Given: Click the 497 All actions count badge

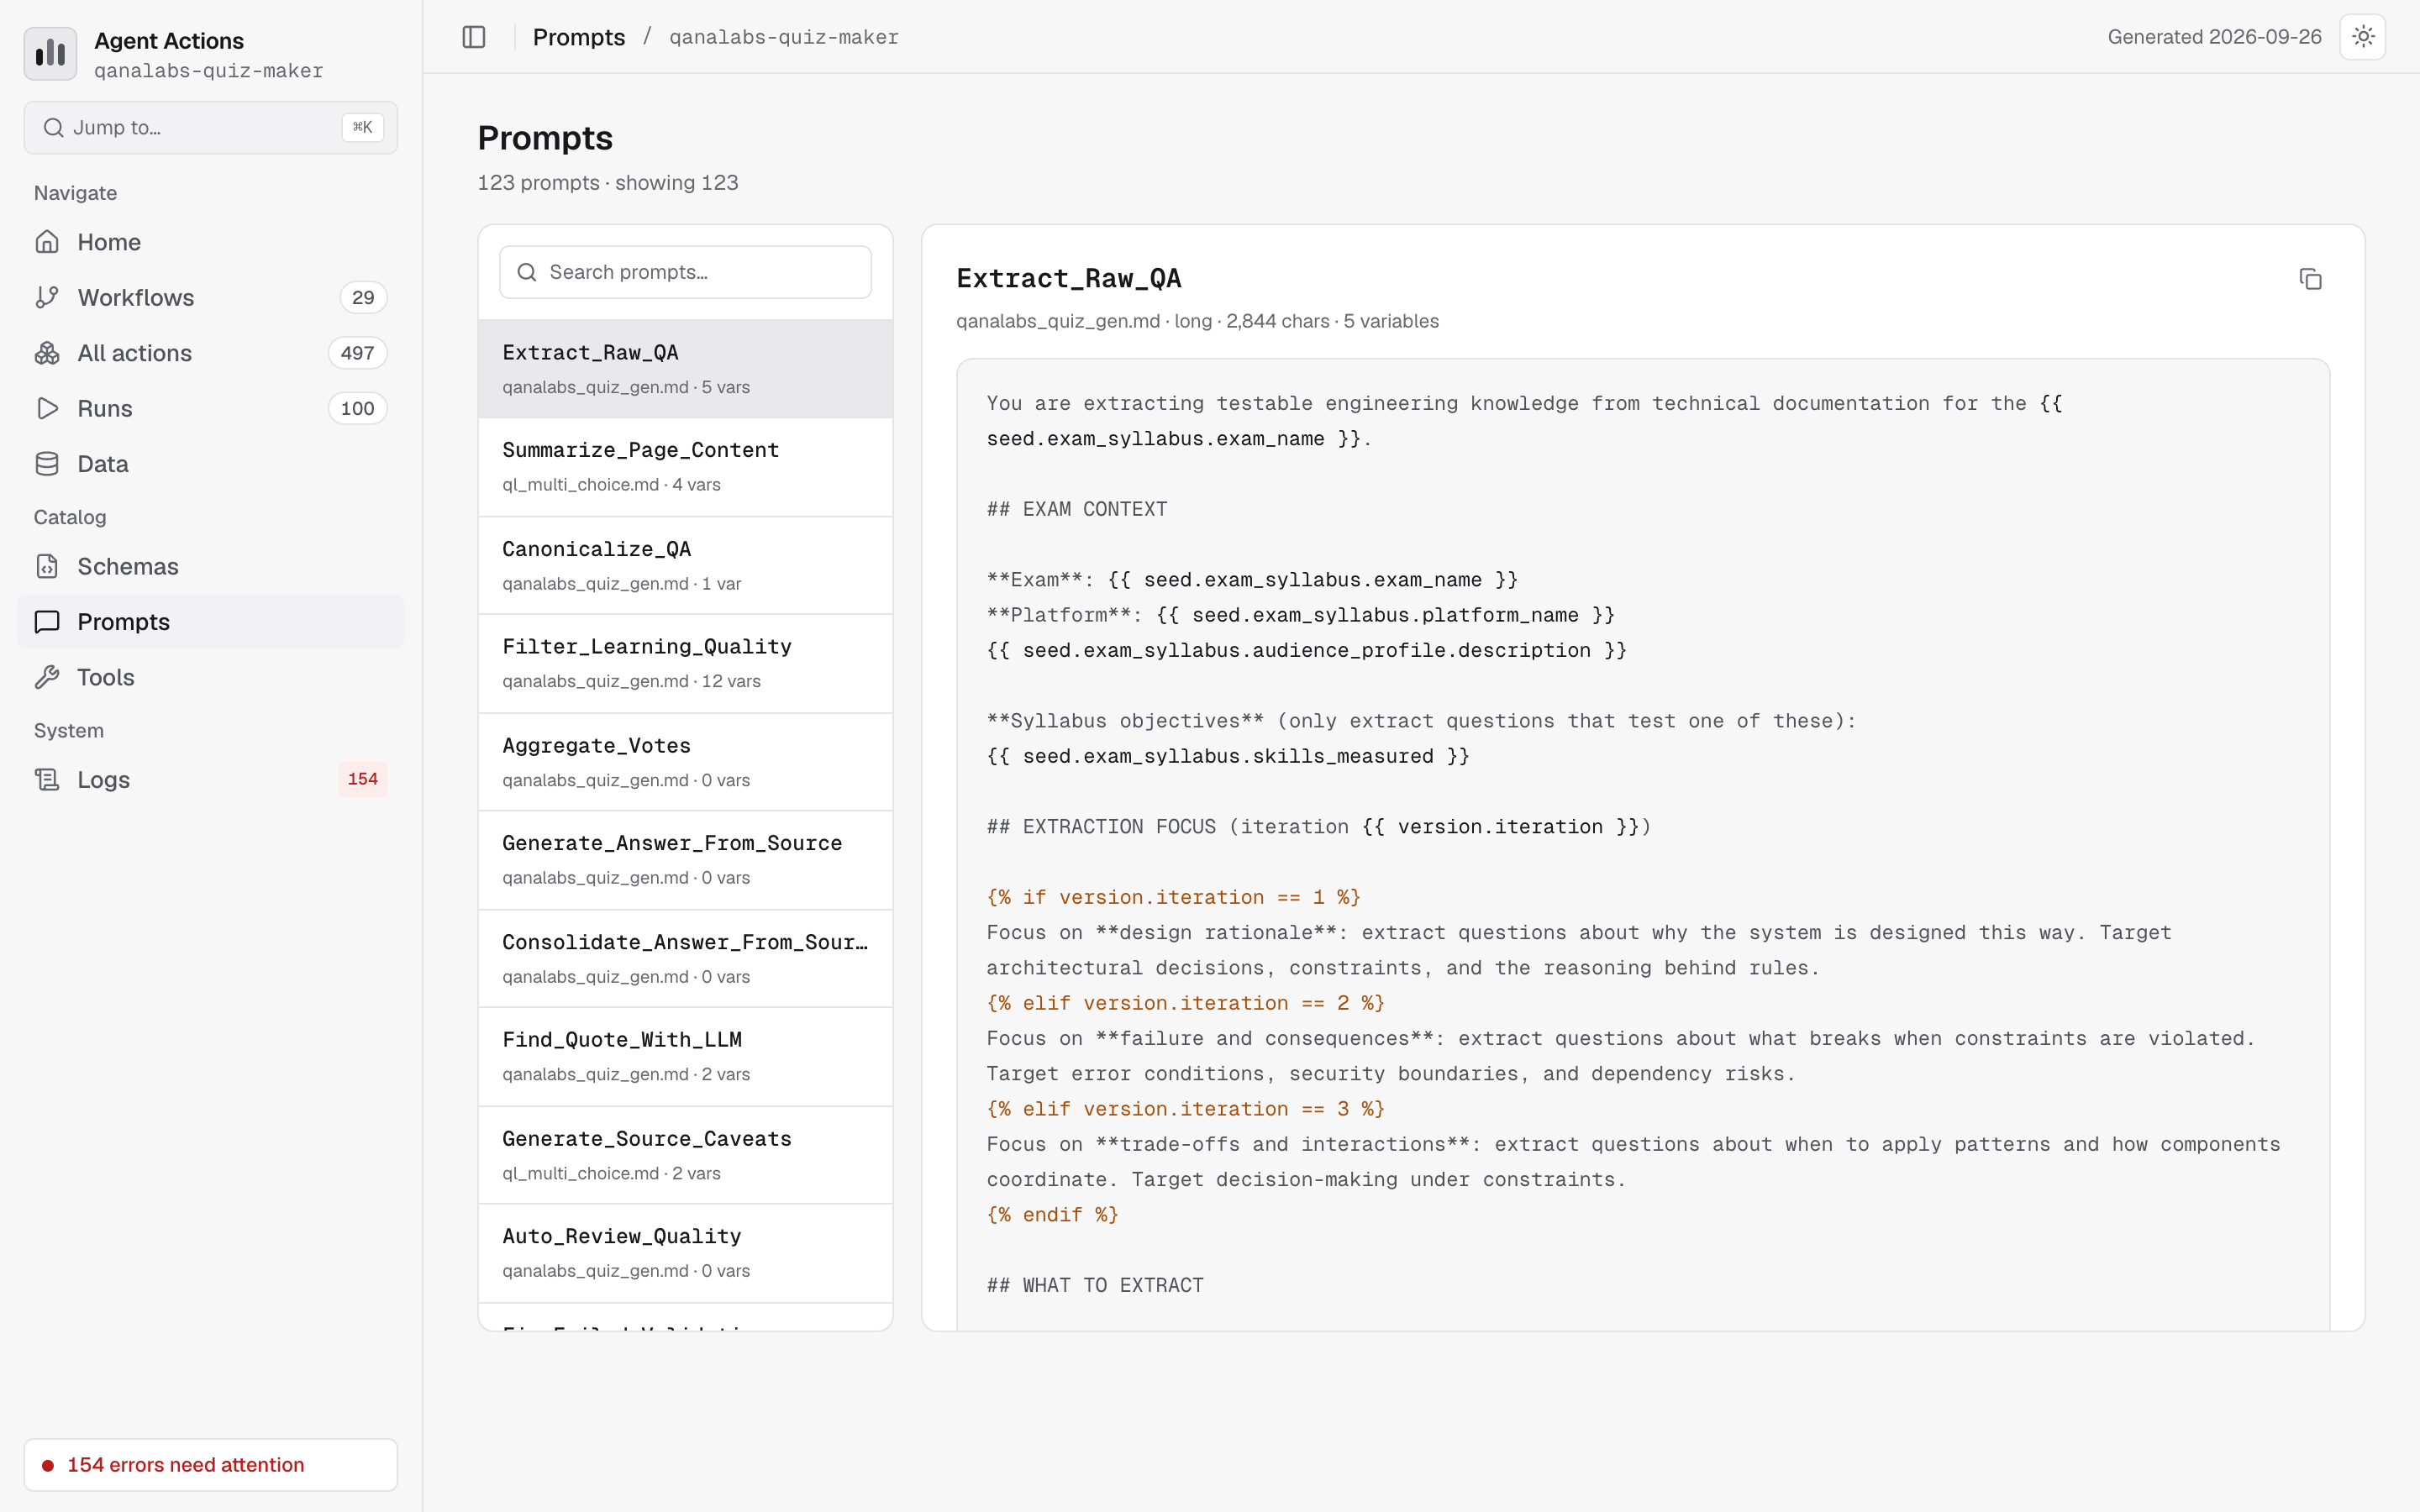Looking at the screenshot, I should pos(357,353).
